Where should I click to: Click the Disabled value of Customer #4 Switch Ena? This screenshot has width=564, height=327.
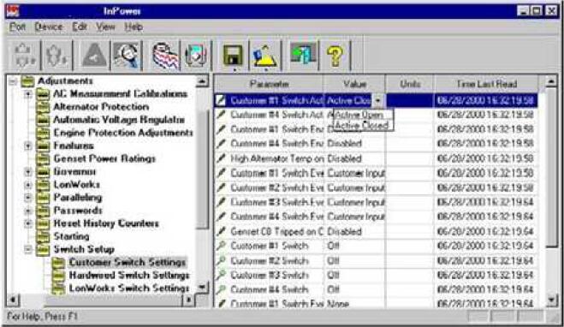coord(344,144)
